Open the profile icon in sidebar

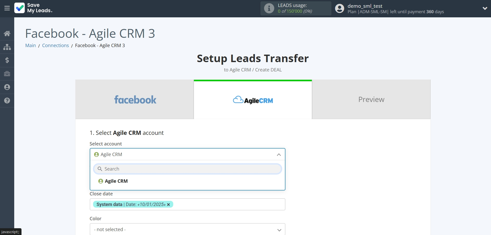7,87
